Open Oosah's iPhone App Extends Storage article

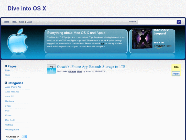point(91,67)
